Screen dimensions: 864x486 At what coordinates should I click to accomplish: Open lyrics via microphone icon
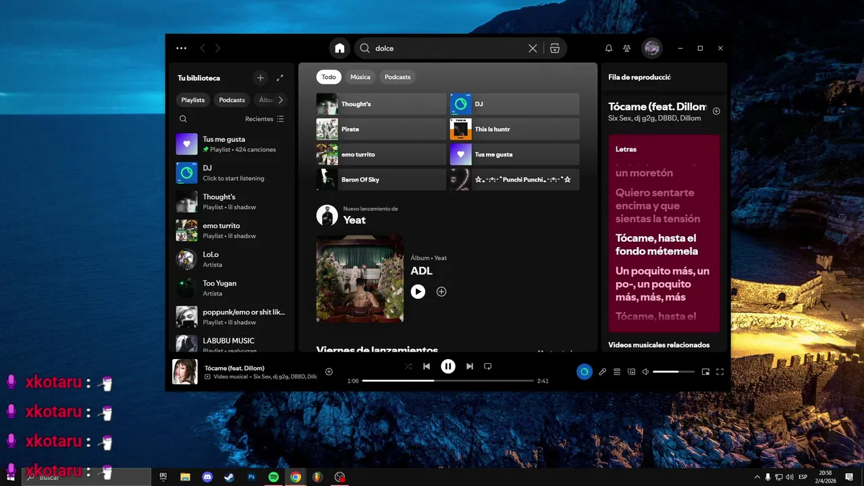(603, 371)
